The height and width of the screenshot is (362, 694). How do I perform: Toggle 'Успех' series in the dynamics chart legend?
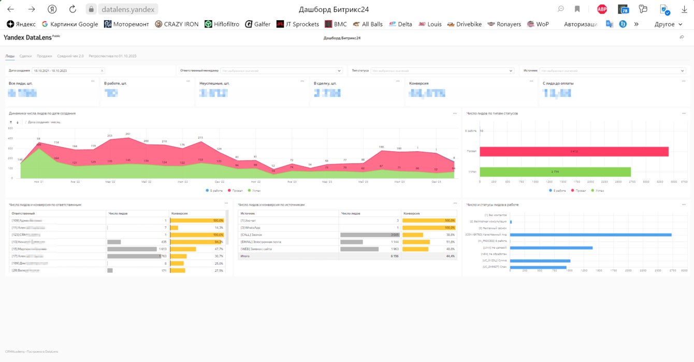[254, 191]
